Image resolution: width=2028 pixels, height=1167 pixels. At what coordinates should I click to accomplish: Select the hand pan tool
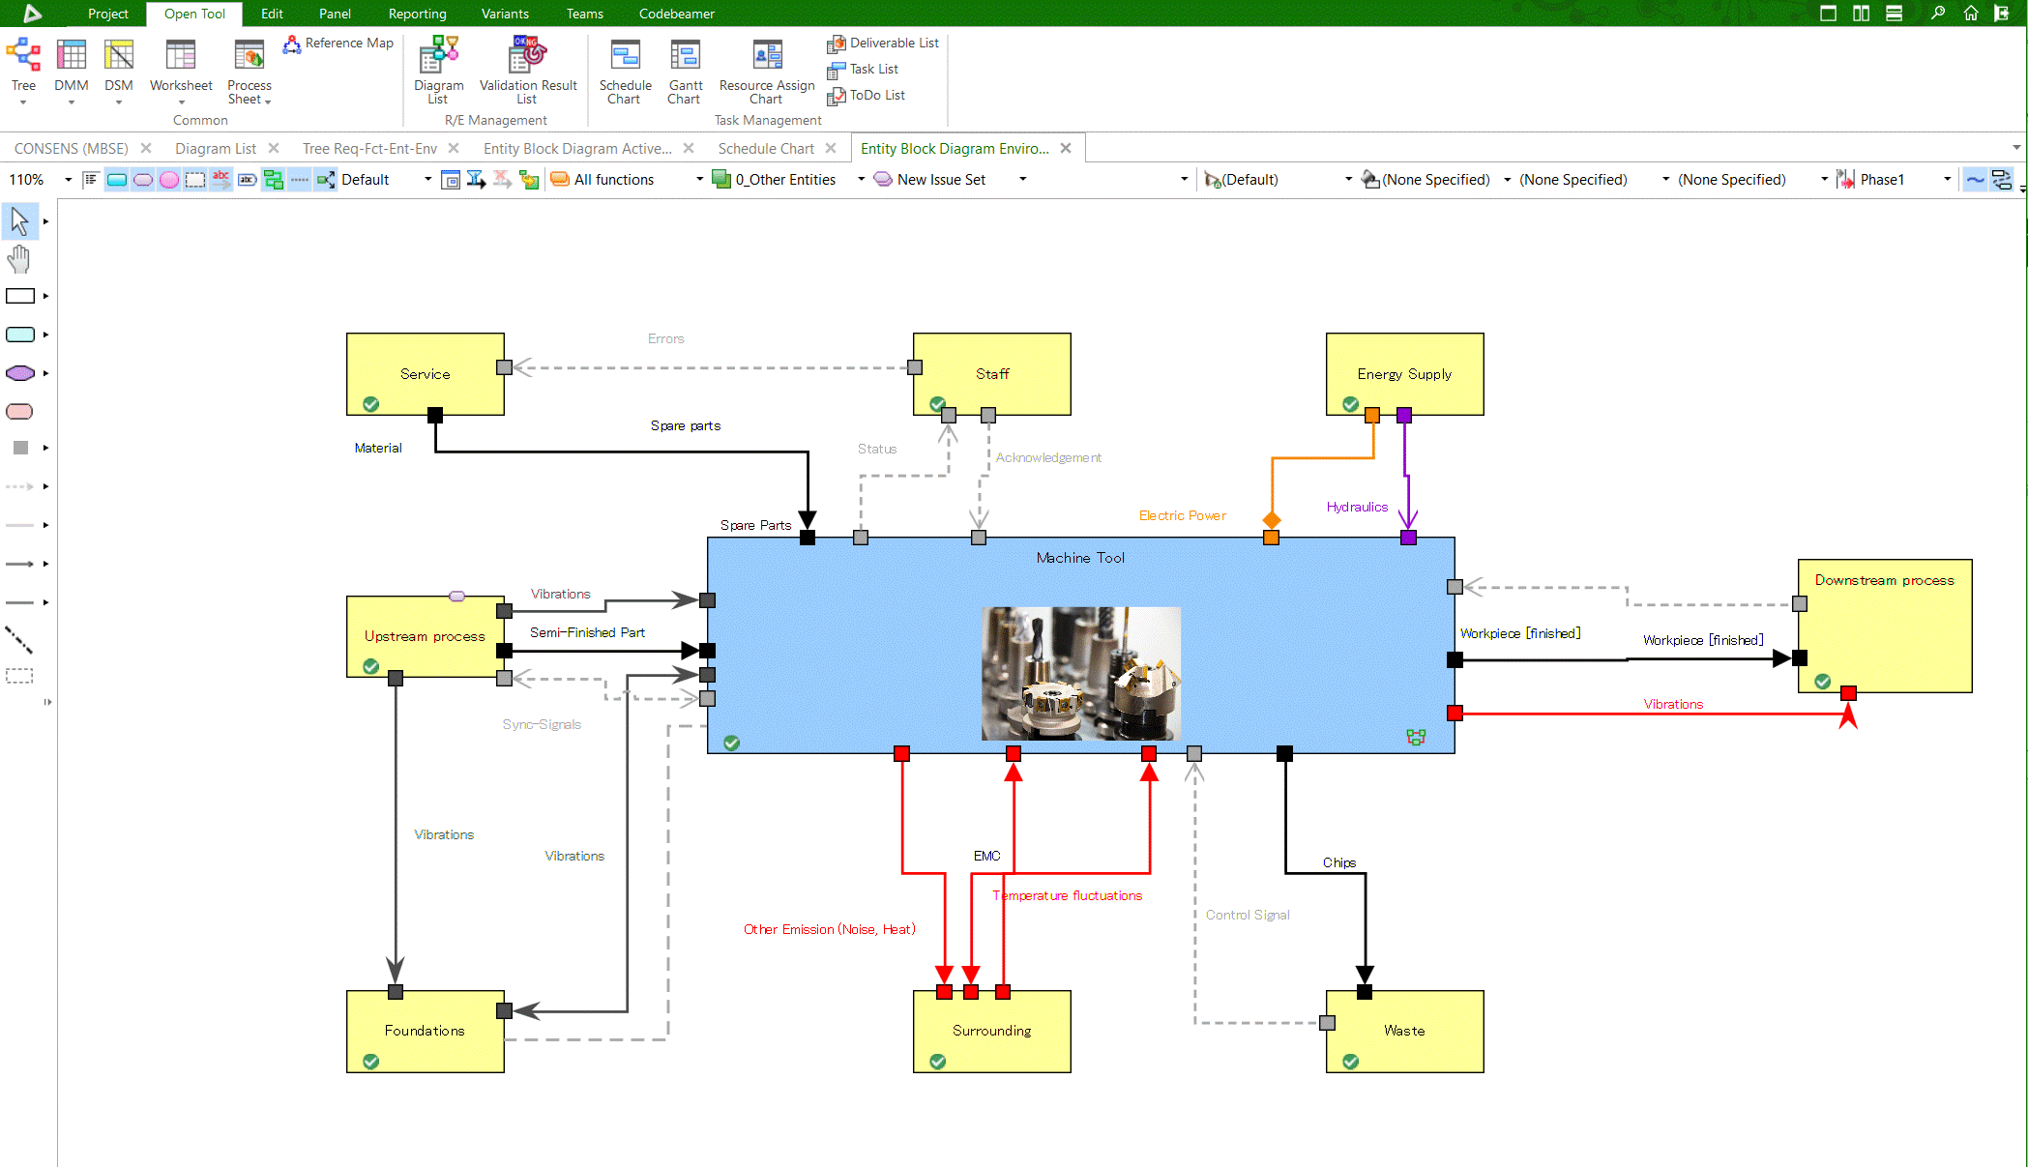click(19, 258)
